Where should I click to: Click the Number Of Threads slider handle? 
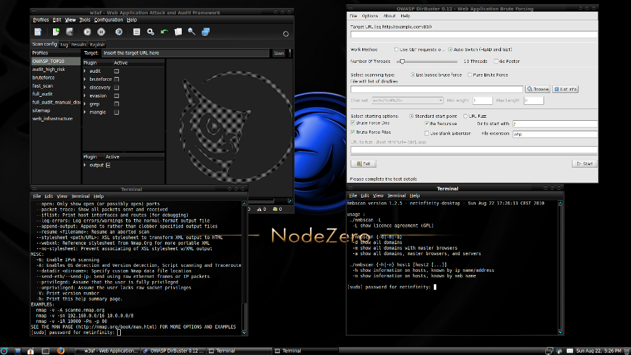(x=402, y=62)
